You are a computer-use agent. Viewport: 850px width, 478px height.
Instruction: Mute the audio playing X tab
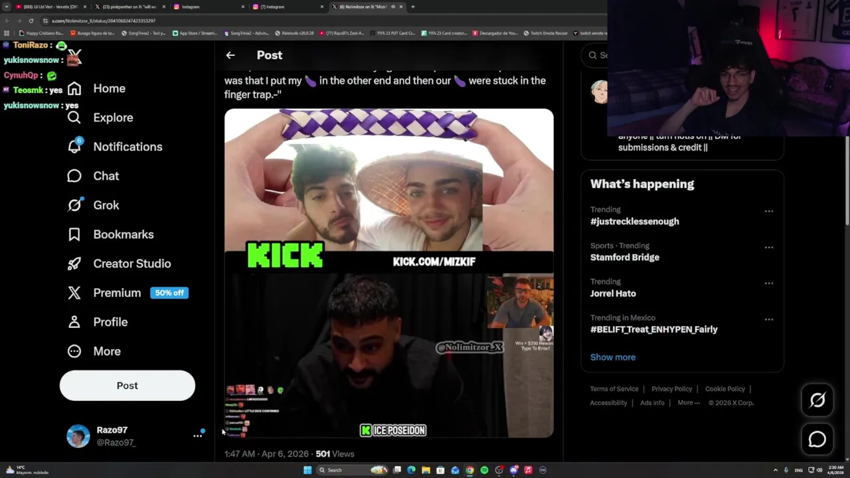tap(393, 7)
